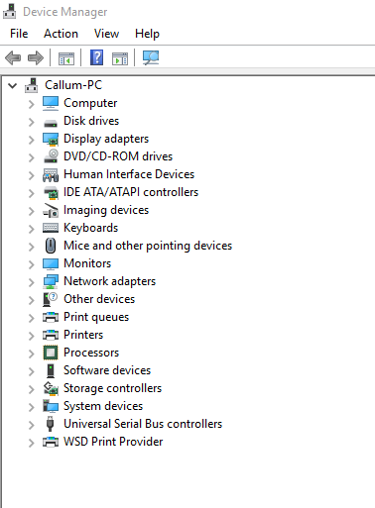Expand the Disk drives category
Screen dimensions: 375x508
(x=31, y=122)
